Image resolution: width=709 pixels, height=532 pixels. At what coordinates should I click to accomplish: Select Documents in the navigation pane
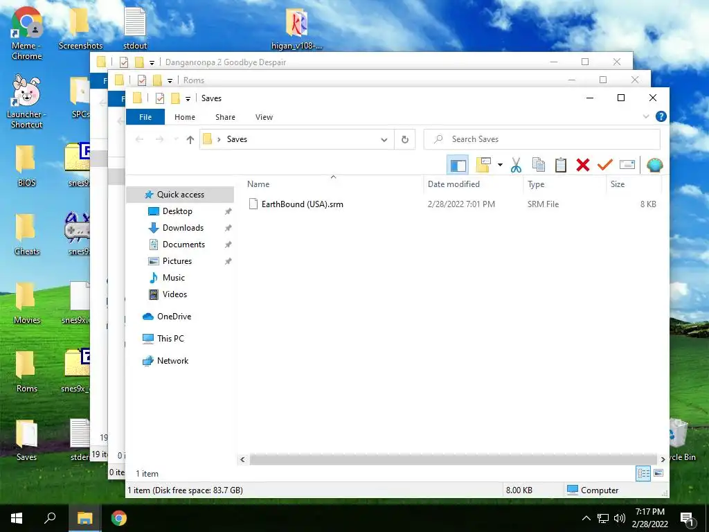(183, 245)
